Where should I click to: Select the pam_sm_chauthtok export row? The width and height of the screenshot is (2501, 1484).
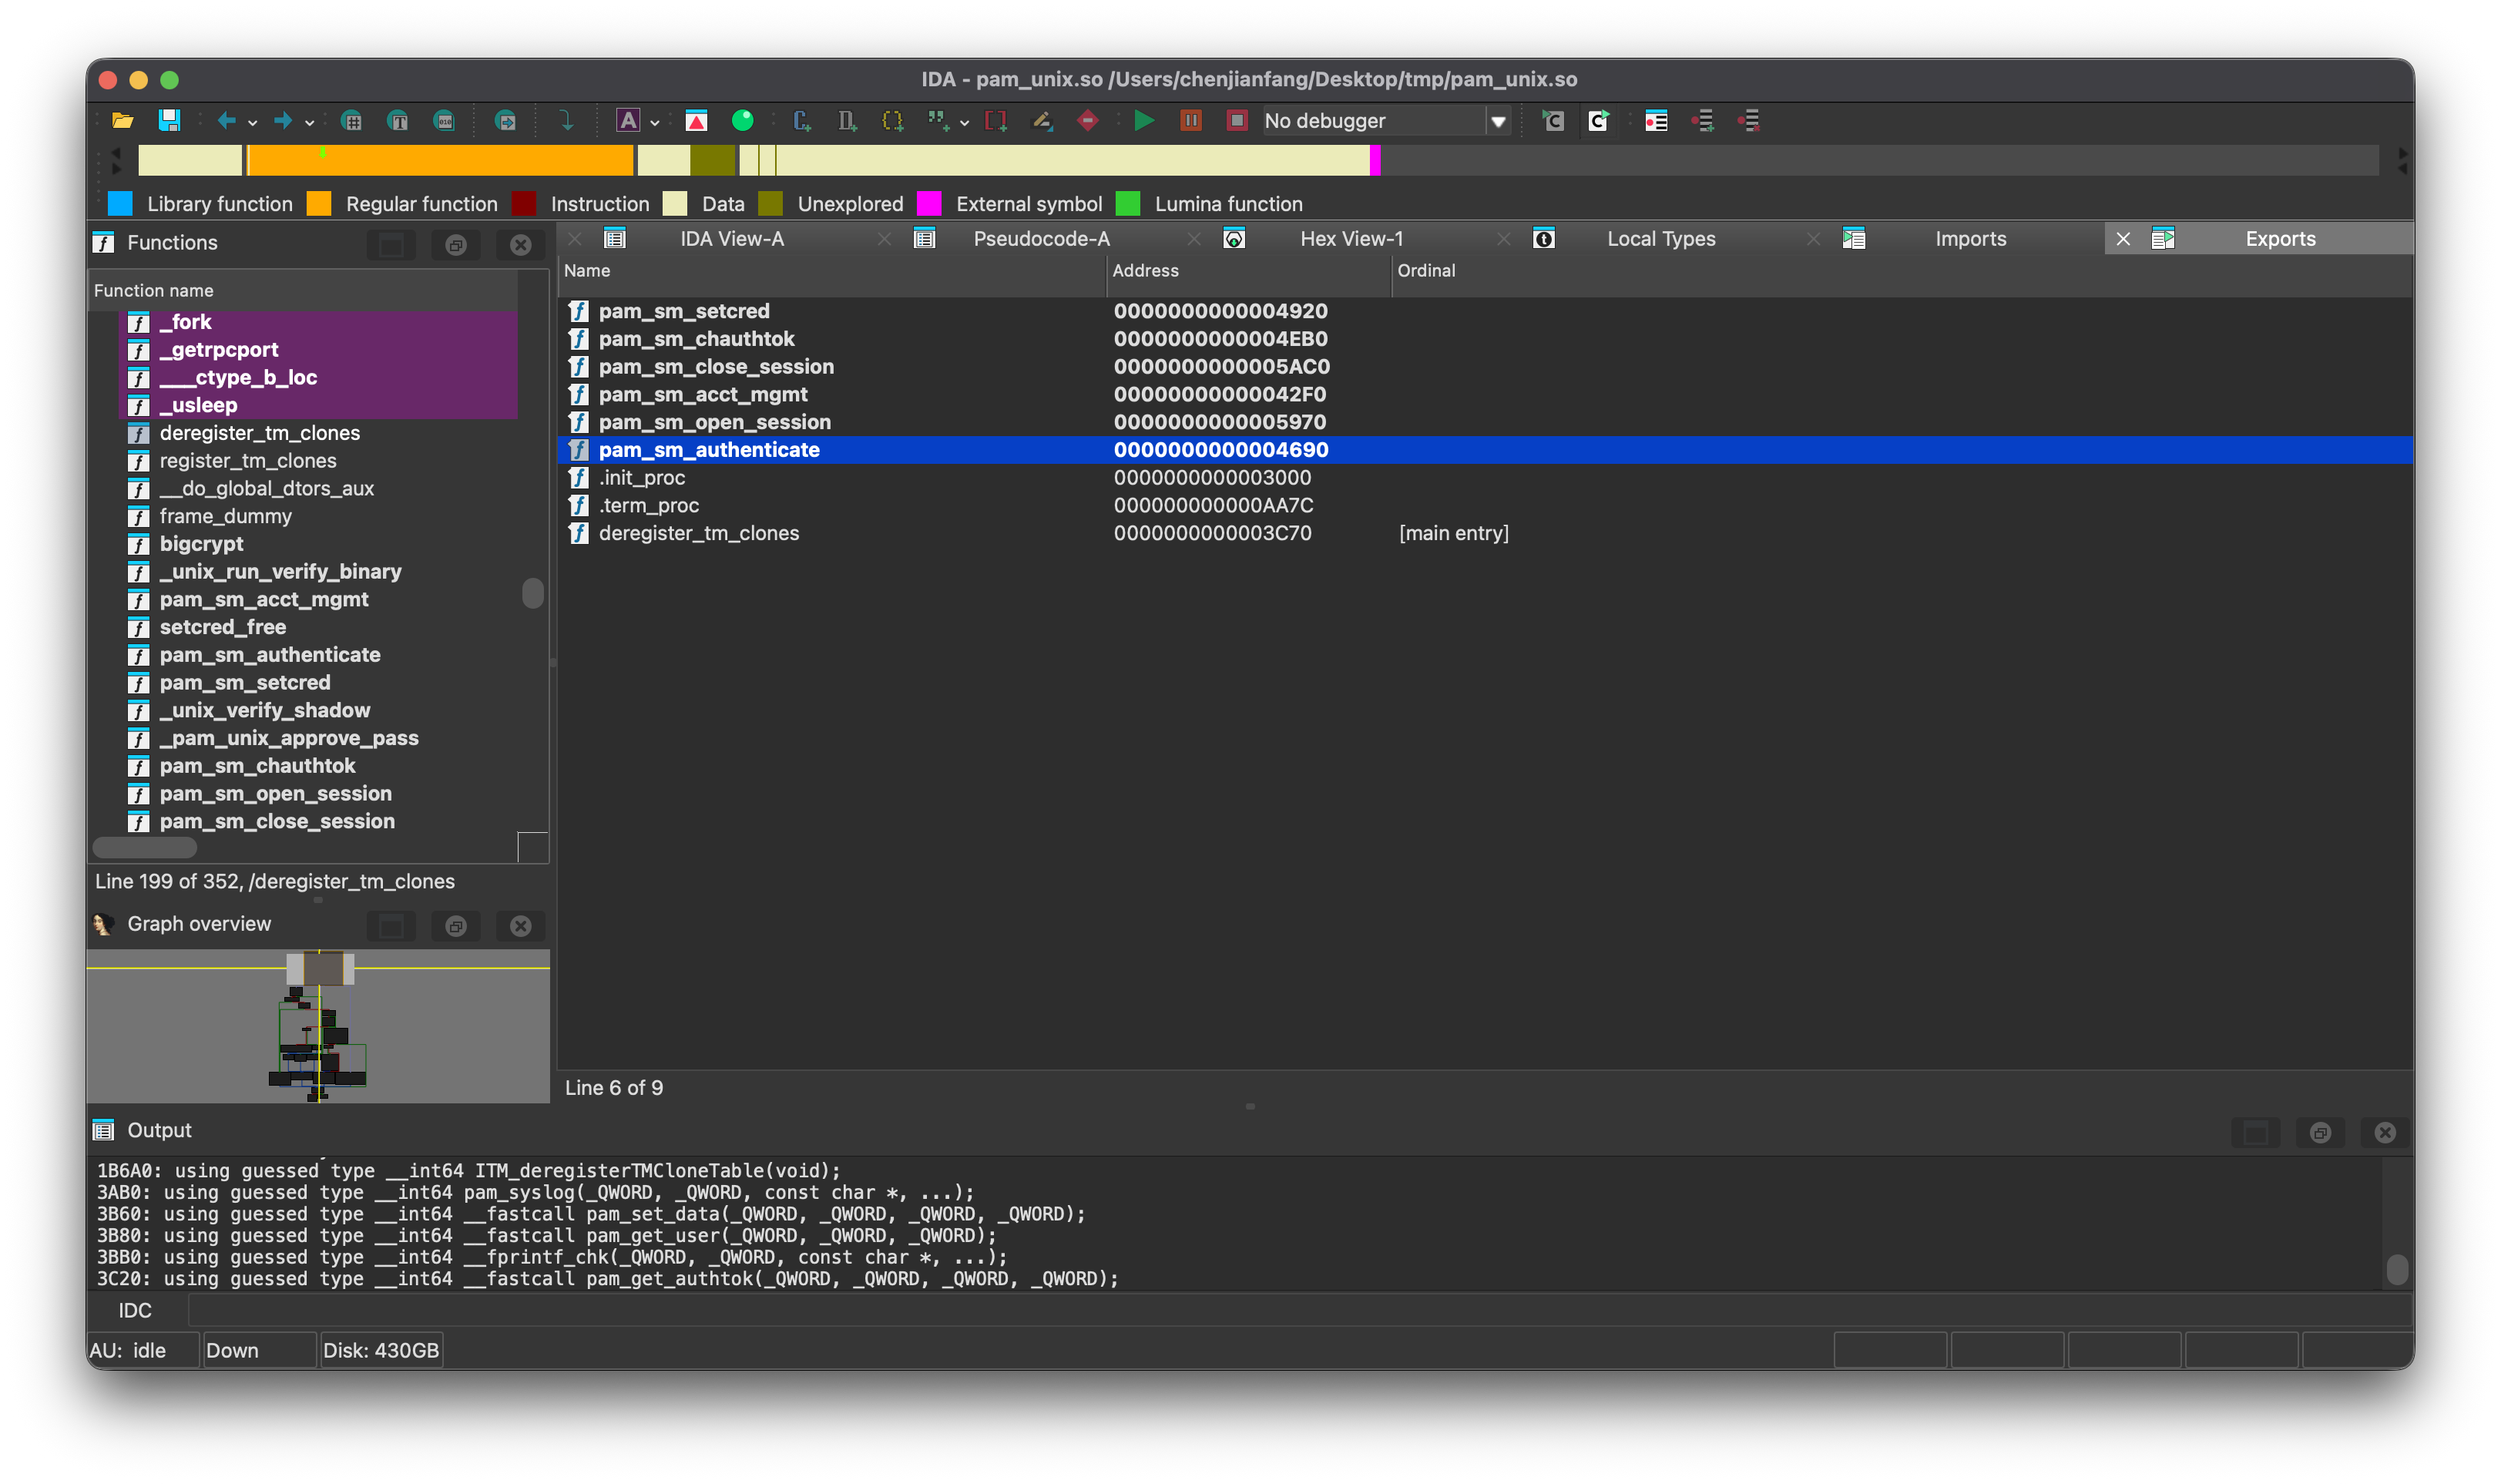1485,339
